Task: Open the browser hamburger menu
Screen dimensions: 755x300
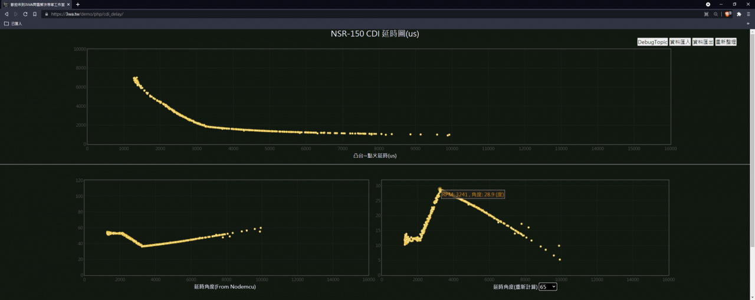Action: (749, 14)
